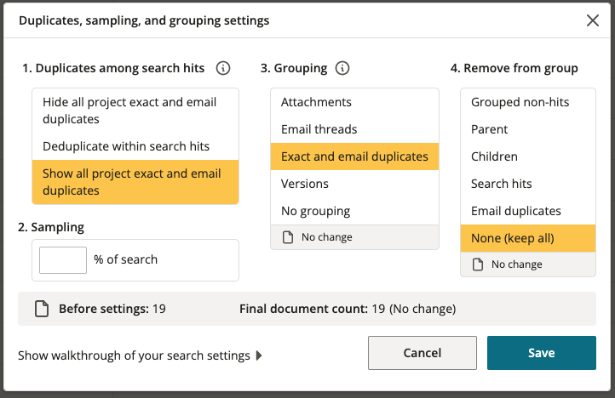Select None (keep all) option
Viewport: 615px width, 398px height.
click(528, 238)
